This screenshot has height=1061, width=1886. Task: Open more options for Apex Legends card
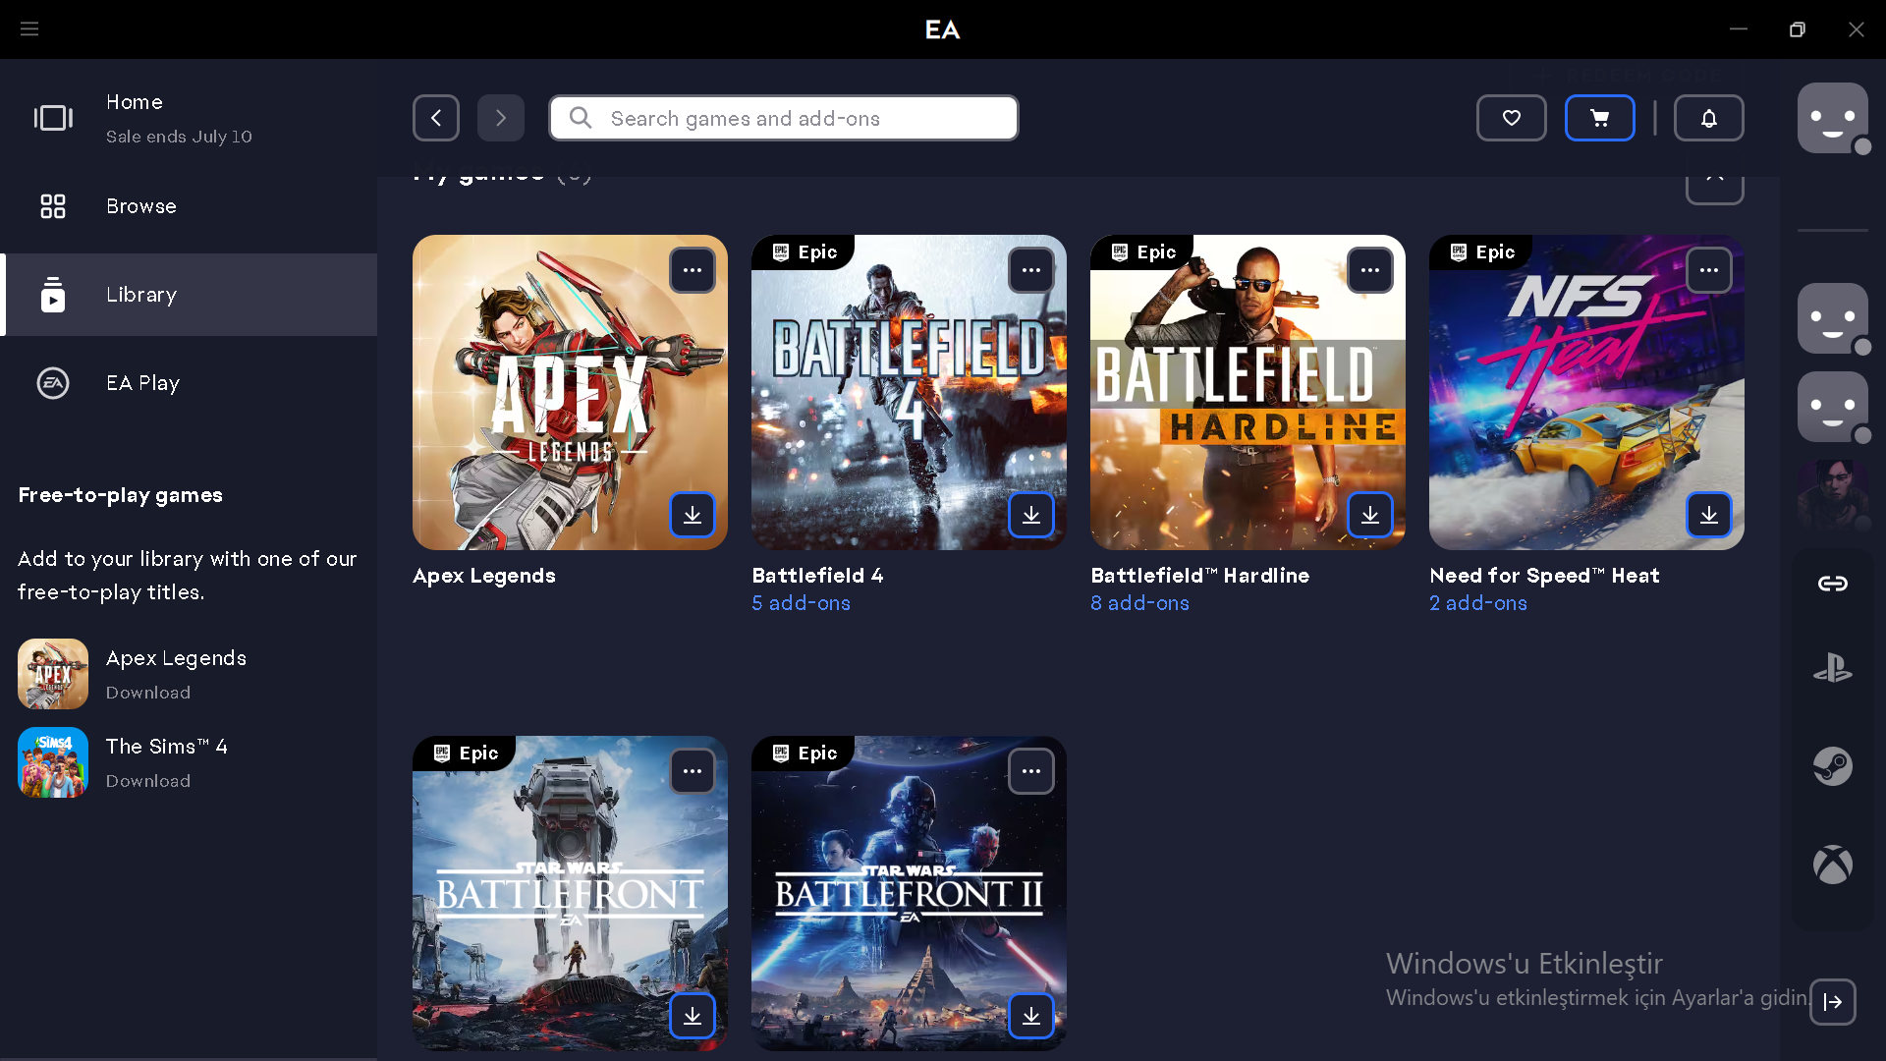point(693,270)
